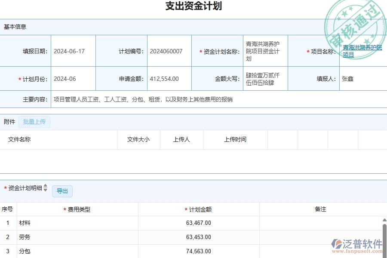Select the 填报日期 date field showing 2024-06-17

click(x=73, y=51)
